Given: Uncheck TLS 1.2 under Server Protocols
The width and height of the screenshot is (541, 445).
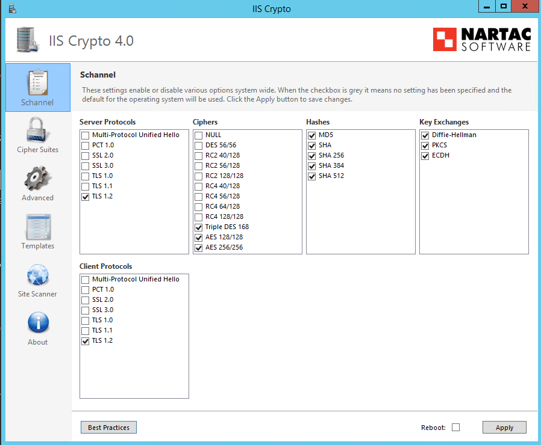Looking at the screenshot, I should 85,197.
